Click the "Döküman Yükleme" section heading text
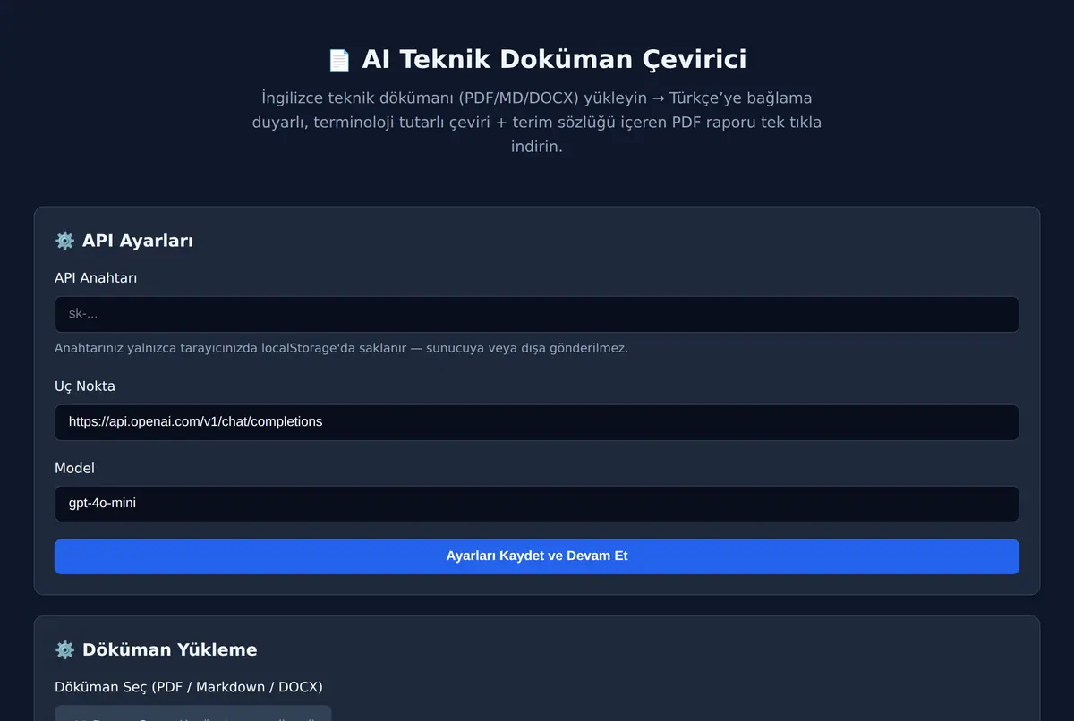 [x=169, y=649]
